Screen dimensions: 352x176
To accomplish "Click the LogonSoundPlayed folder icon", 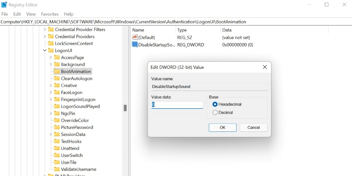I will tap(57, 106).
